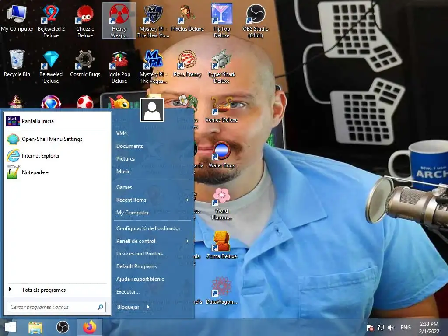
Task: Open Default Programs
Action: click(152, 266)
